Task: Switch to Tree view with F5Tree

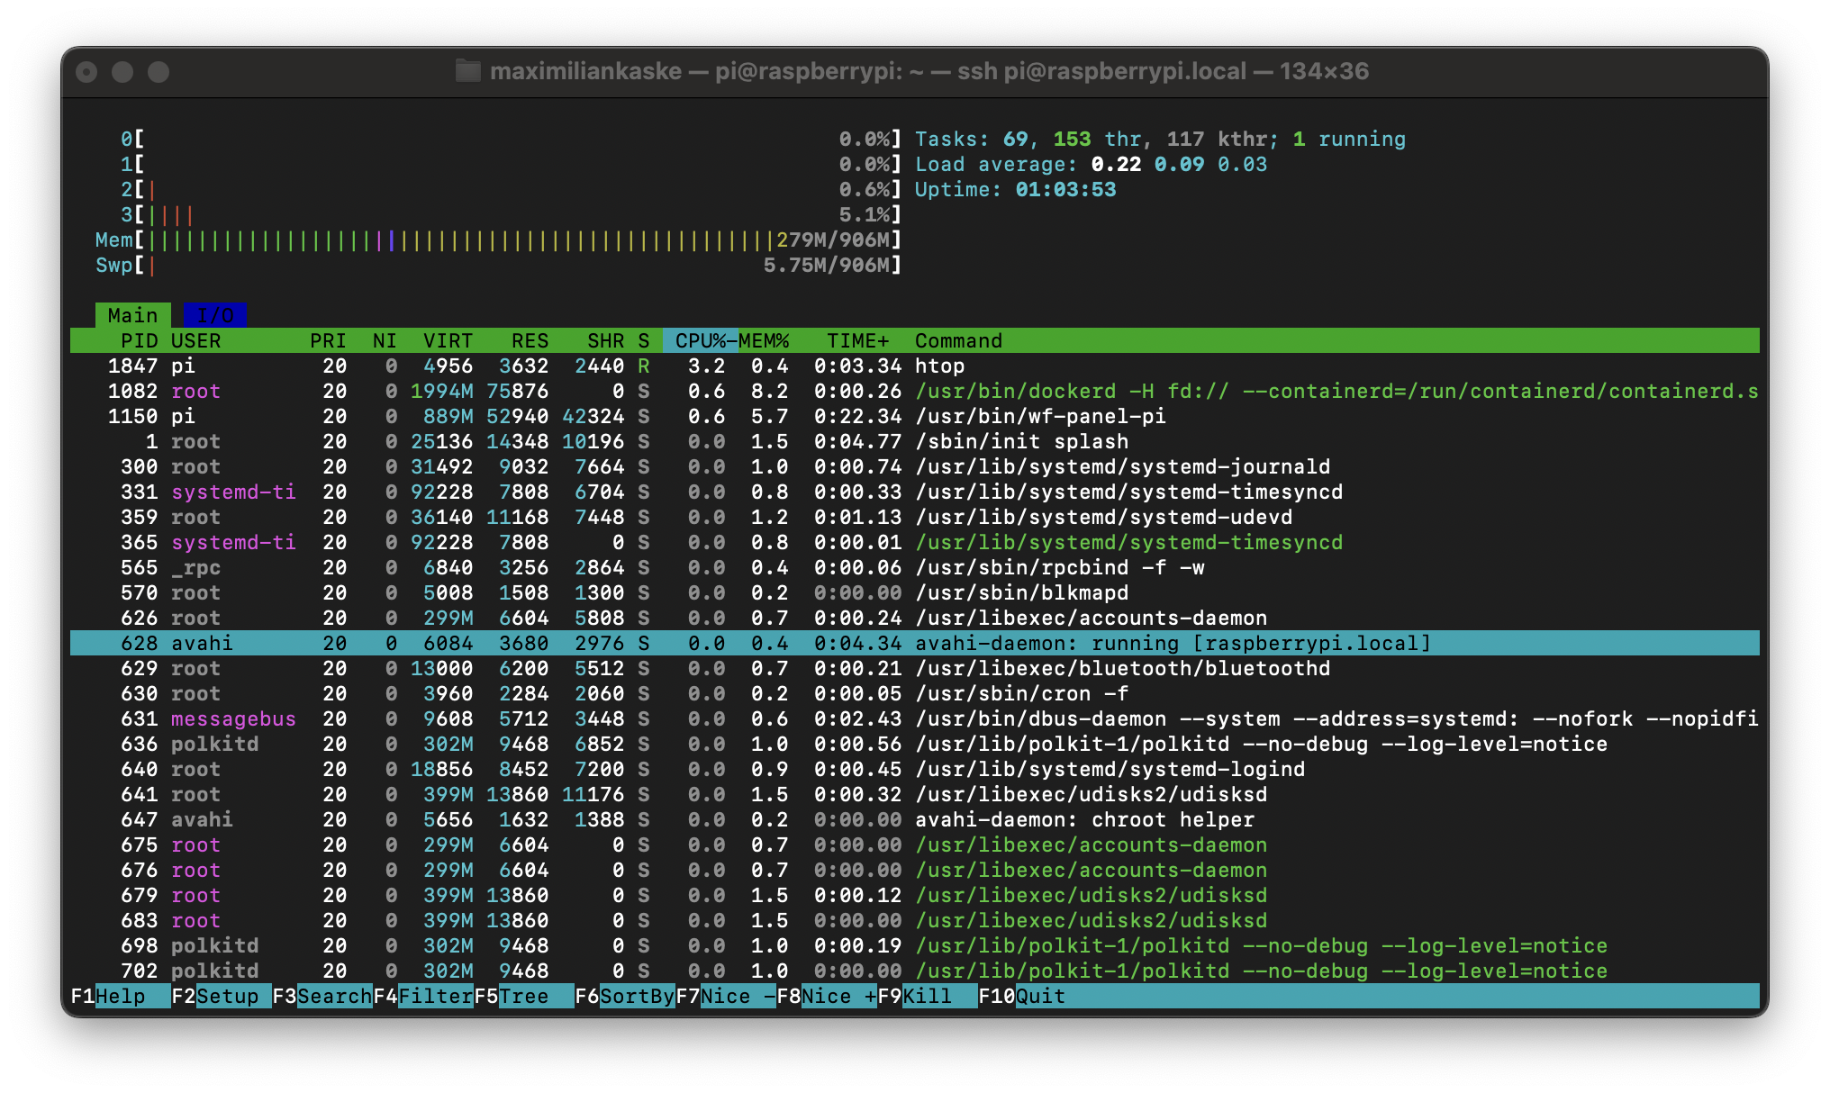Action: point(522,996)
